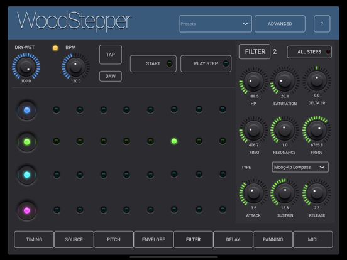The image size is (347, 260).
Task: Click the RELEASE knob
Action: 317,193
